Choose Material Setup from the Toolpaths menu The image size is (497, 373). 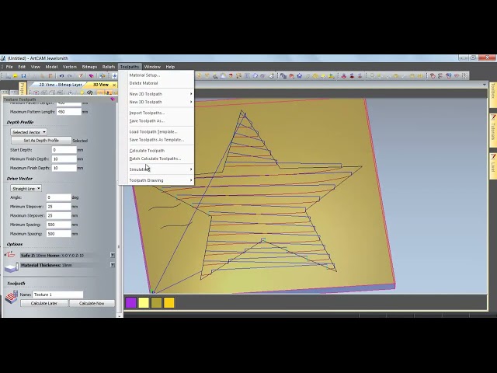(145, 75)
